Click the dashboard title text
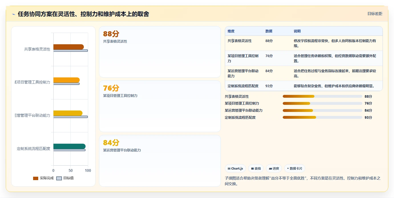 point(83,14)
